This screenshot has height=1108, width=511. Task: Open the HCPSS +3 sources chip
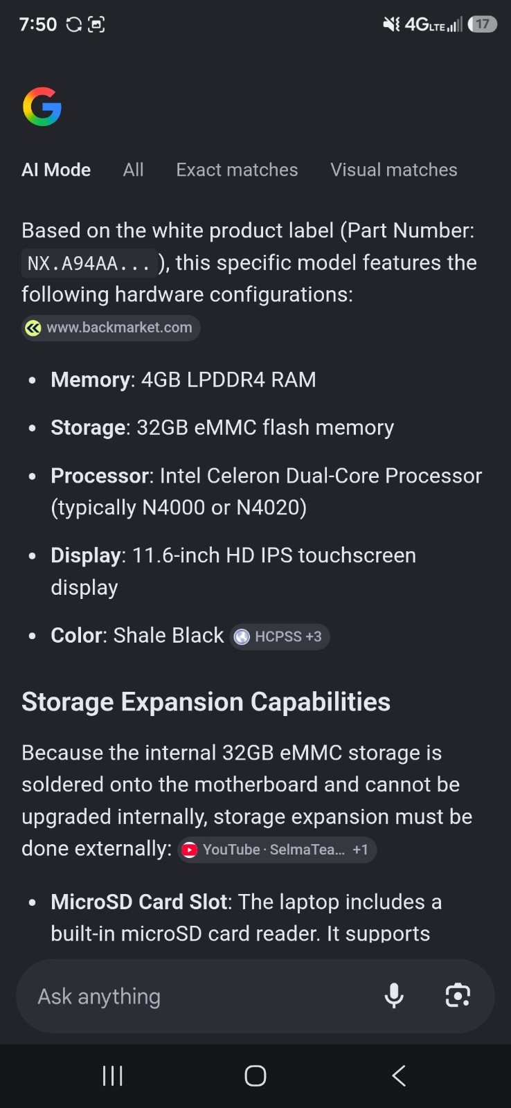(280, 636)
